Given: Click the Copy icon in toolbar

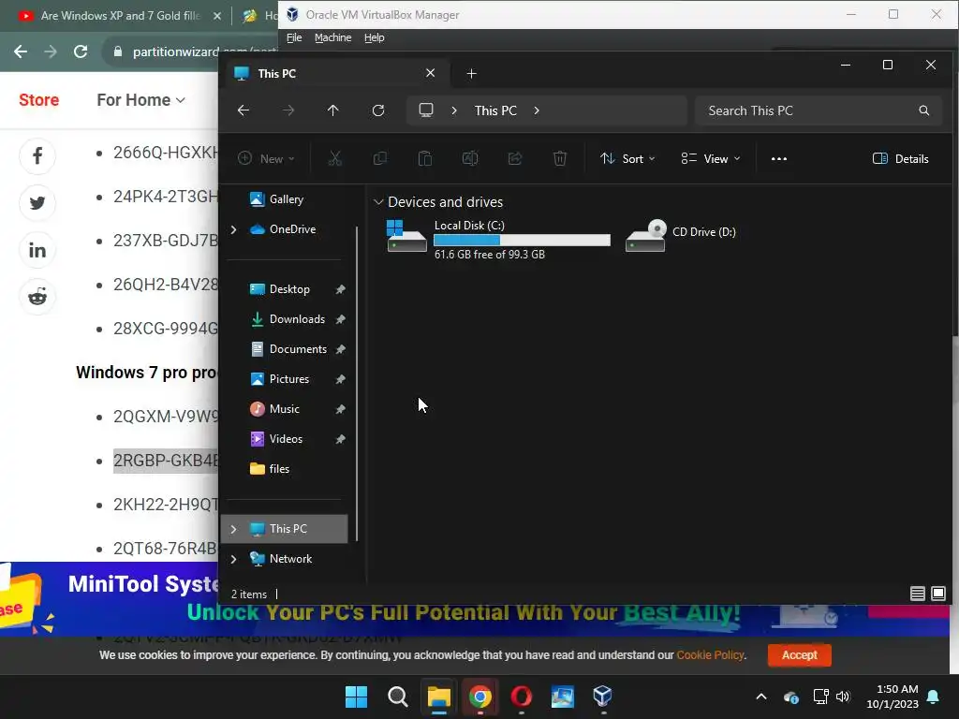Looking at the screenshot, I should [380, 159].
